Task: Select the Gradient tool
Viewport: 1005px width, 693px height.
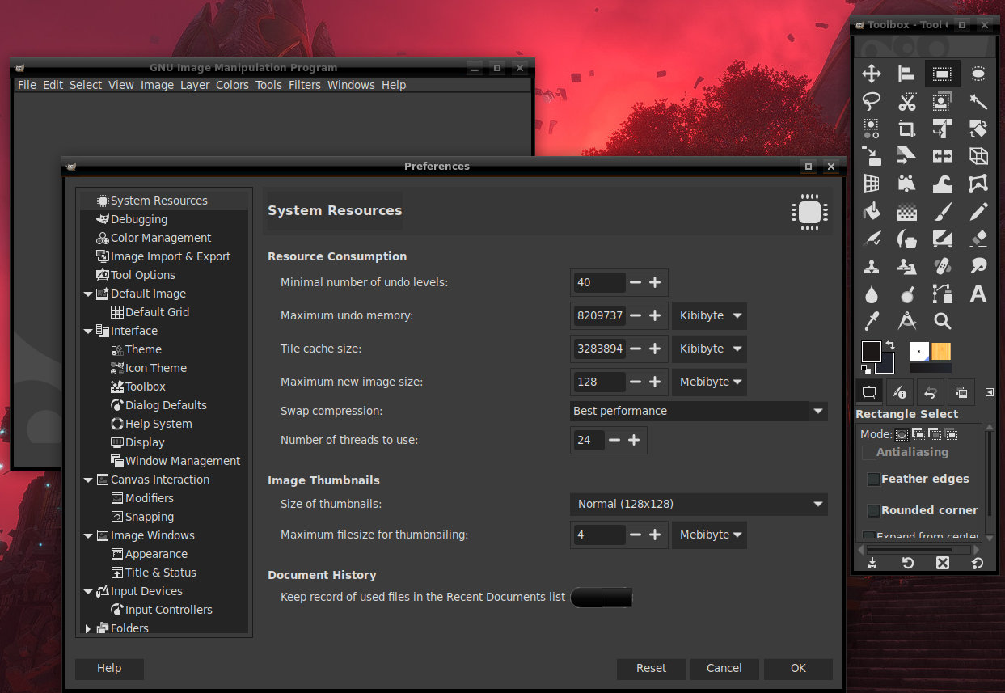Action: tap(907, 212)
